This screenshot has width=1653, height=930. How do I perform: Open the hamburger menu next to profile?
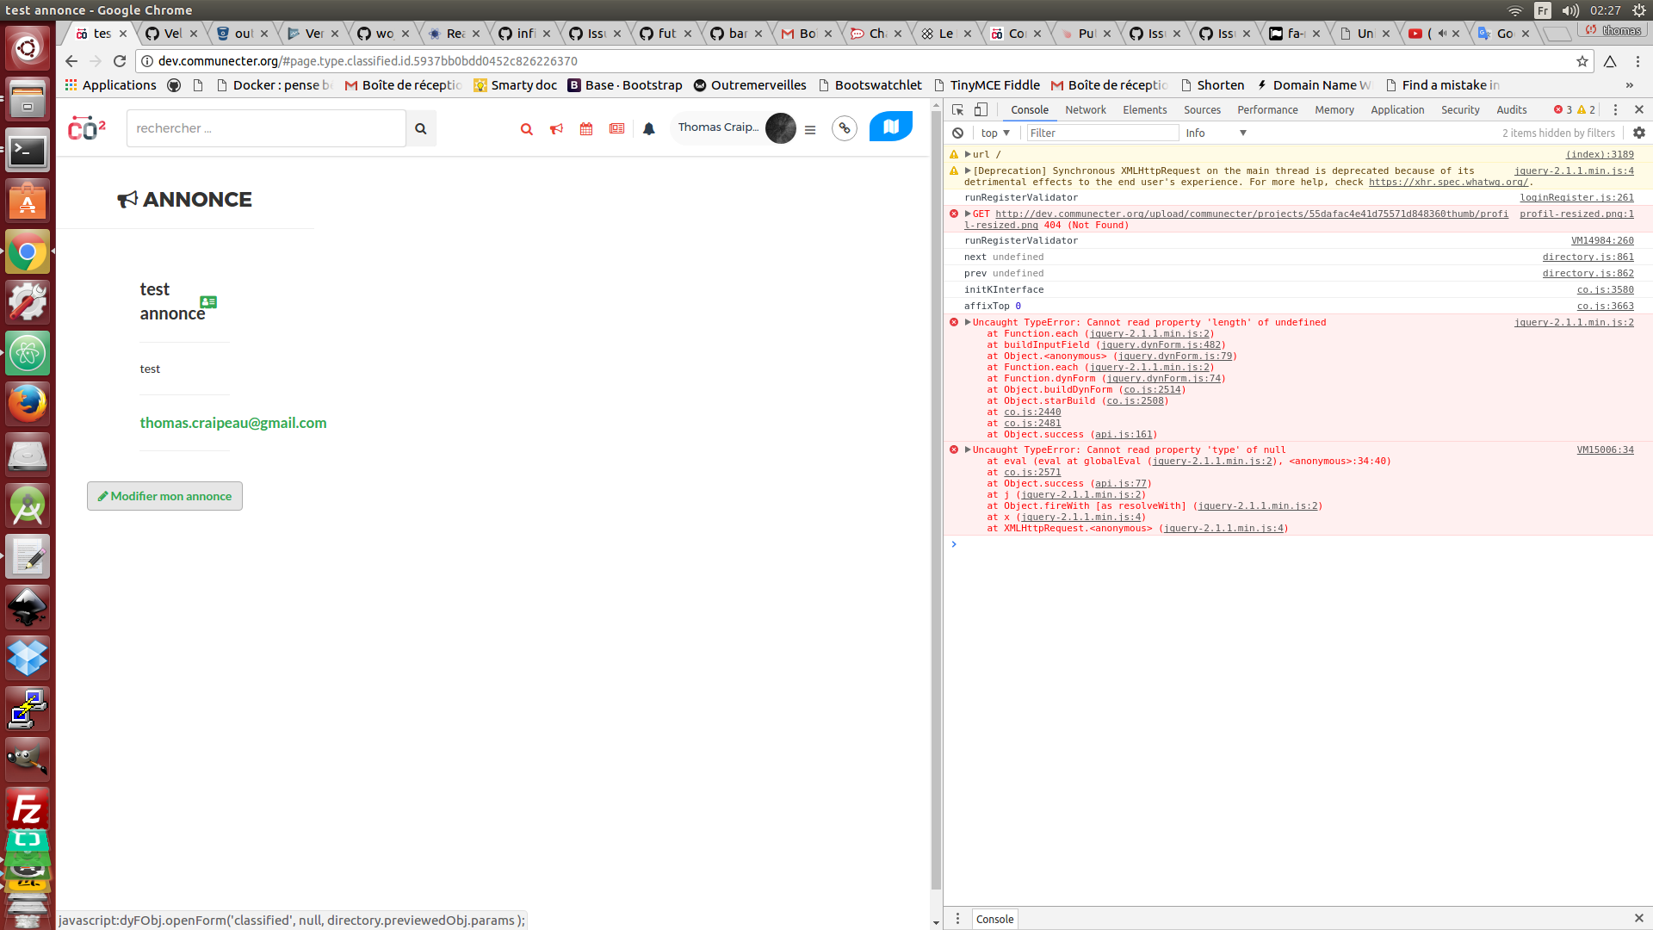809,129
